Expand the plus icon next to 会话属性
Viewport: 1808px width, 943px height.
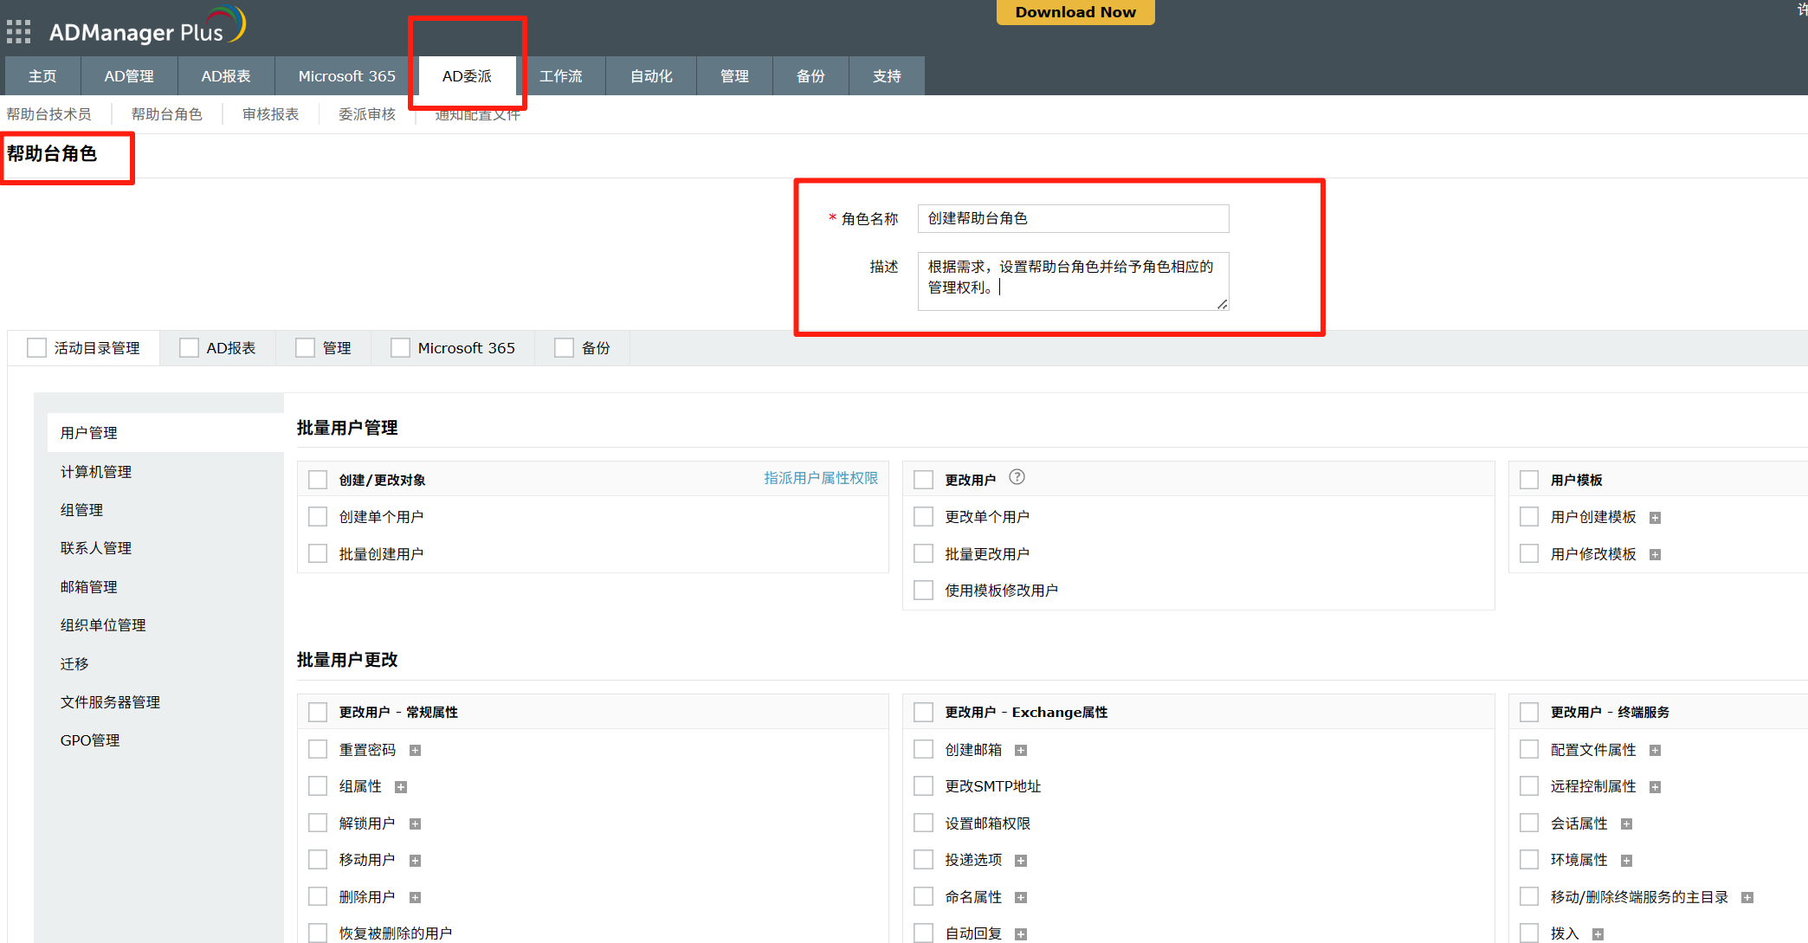[1626, 824]
